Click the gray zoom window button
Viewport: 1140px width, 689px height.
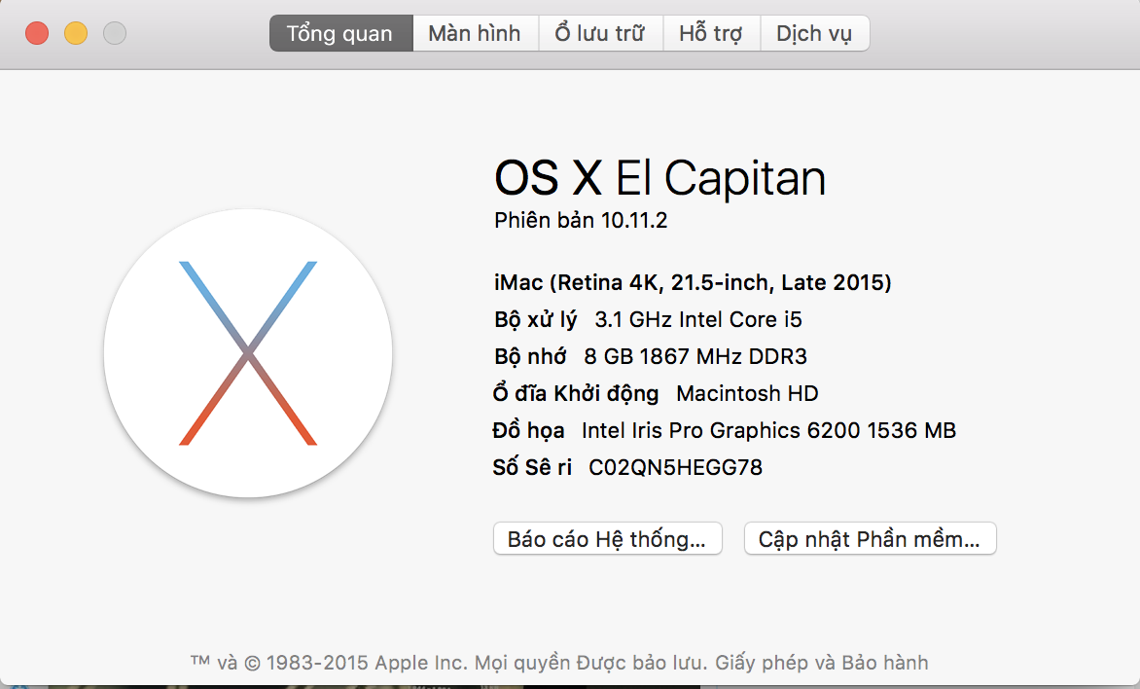tap(115, 33)
